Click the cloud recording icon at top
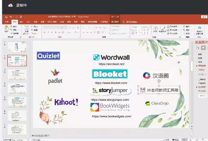This screenshot has width=208, height=141. (x=10, y=5)
